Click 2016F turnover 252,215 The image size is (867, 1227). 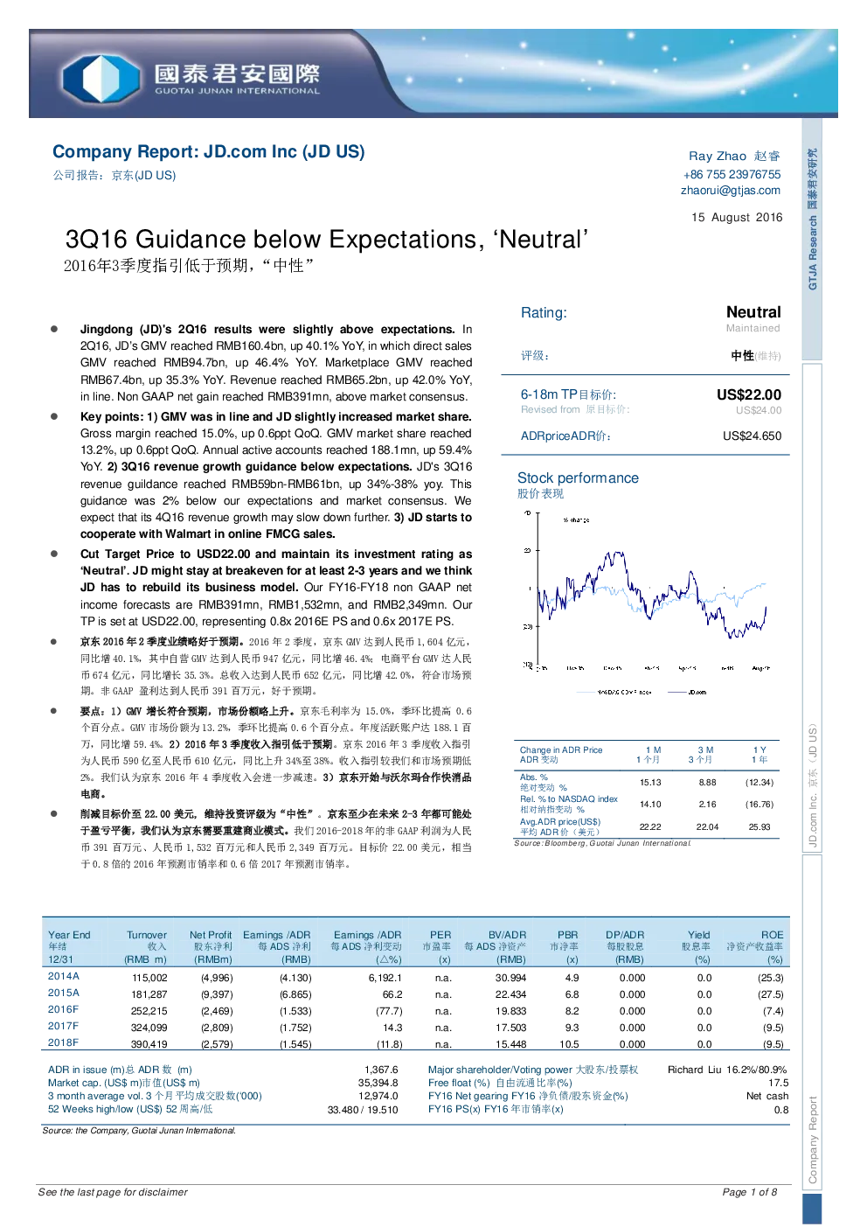coord(149,1011)
